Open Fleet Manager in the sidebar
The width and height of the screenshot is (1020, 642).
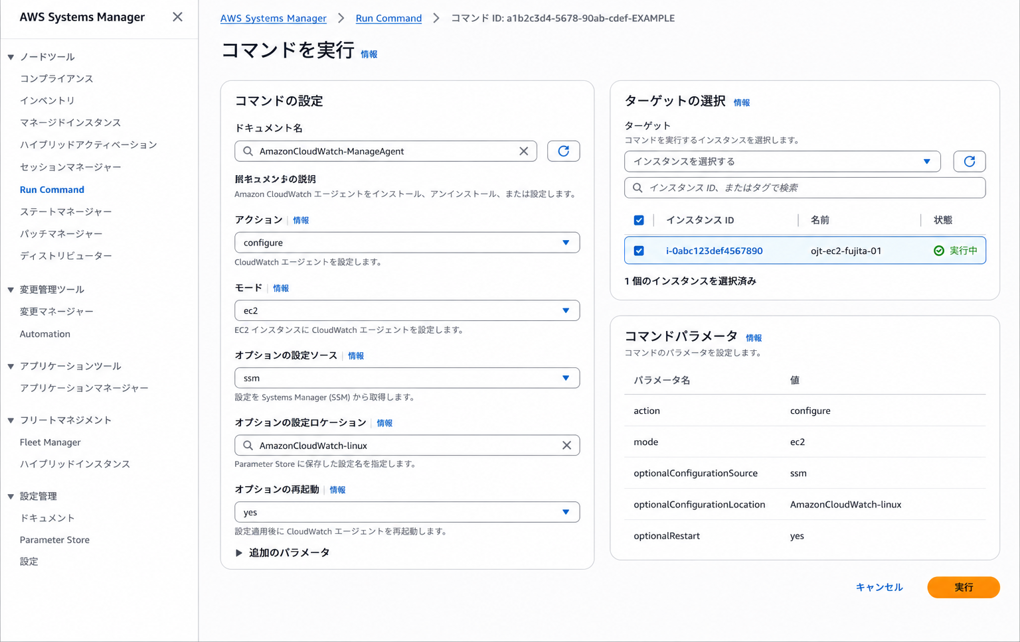(x=50, y=442)
